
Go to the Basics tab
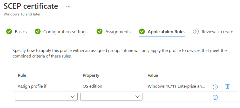pos(21,32)
